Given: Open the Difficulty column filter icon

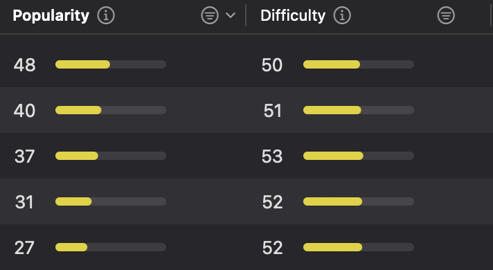Looking at the screenshot, I should pos(446,15).
